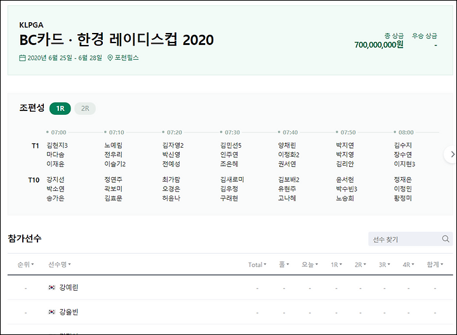Open player 강율빈 row

point(230,312)
